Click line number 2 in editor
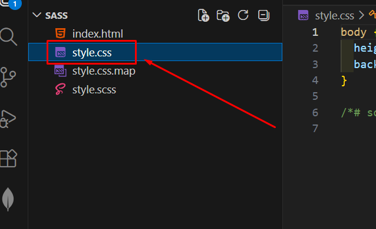Screen dimensions: 376x229 tap(315, 48)
